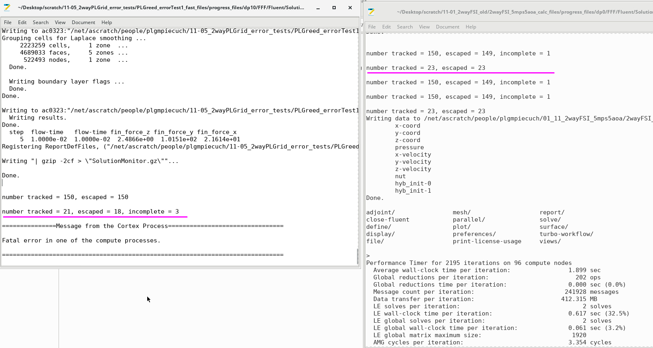
Task: Minimize the PLGreed_errorTest1 editor window
Action: point(318,8)
